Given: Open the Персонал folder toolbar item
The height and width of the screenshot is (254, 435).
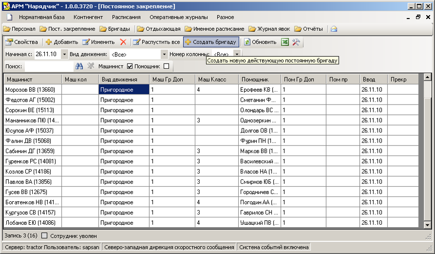Looking at the screenshot, I should point(20,29).
